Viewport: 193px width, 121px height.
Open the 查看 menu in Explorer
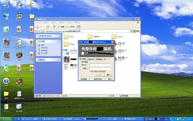tap(54, 23)
